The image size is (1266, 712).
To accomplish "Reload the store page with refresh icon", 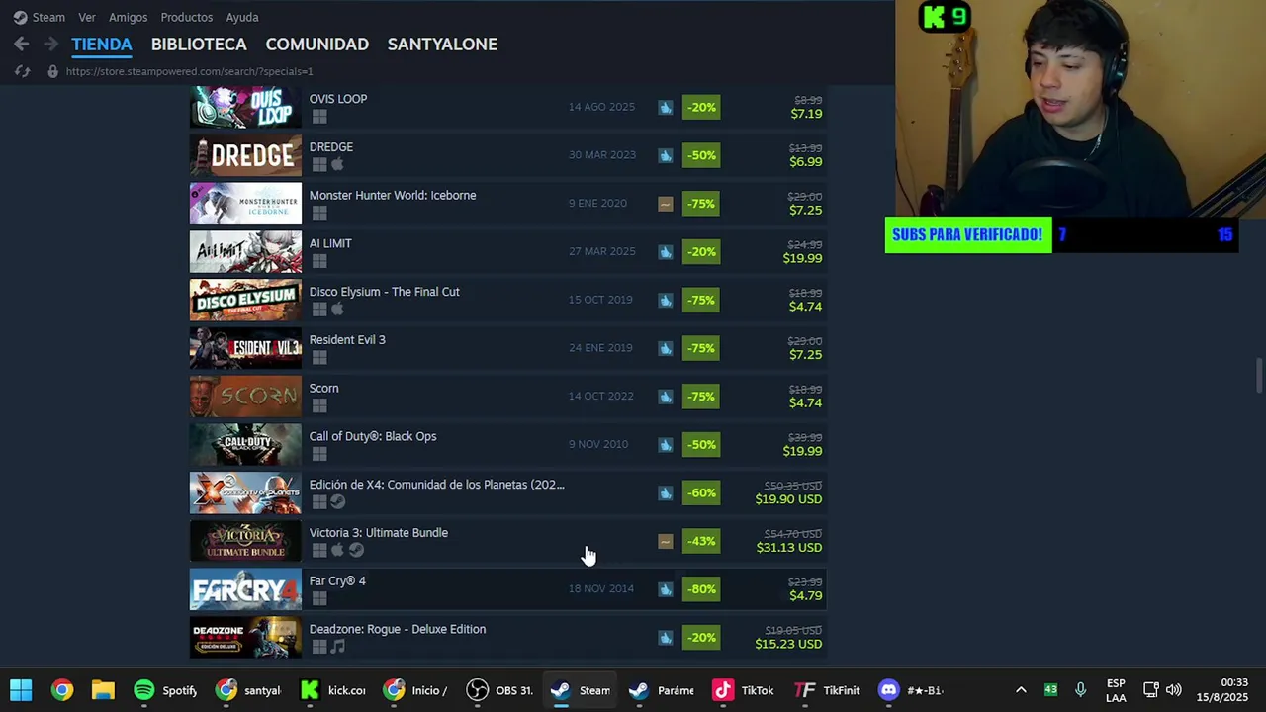I will 22,71.
